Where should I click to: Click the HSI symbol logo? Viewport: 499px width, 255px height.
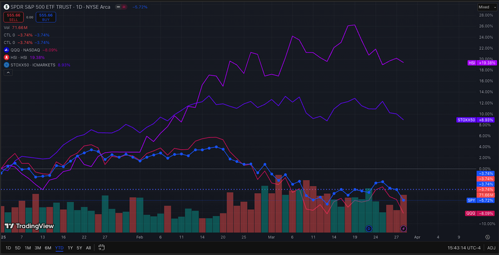(6, 58)
